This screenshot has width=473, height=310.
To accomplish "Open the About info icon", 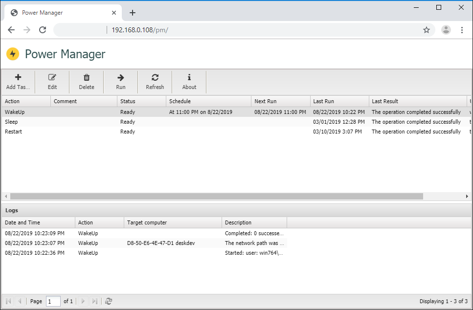I will click(189, 77).
